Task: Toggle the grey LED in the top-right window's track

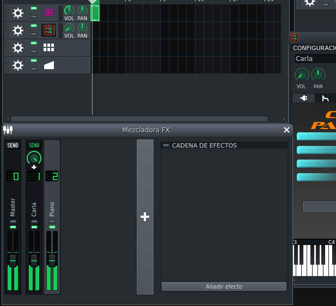Action: [326, 5]
